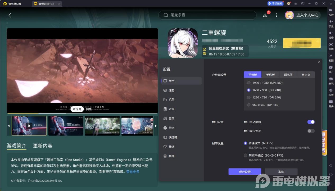Switch to 更新内容 tab
This screenshot has width=335, height=191.
point(43,146)
